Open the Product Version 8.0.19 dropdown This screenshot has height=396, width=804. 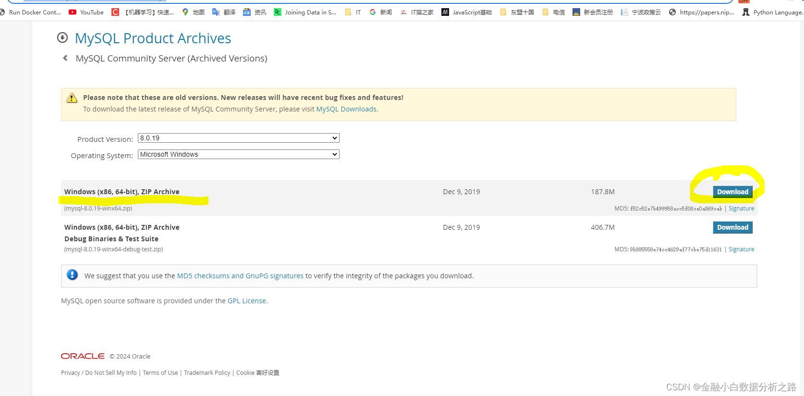pos(239,138)
